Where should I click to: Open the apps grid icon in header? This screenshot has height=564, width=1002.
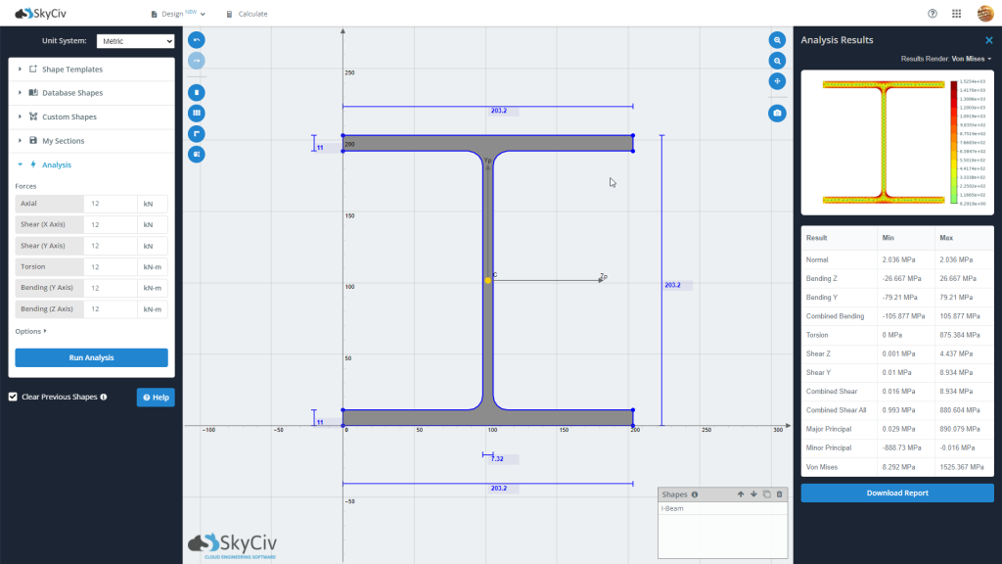pos(957,14)
